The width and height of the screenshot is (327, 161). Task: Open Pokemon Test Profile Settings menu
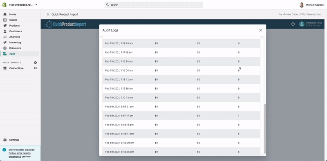310,24
